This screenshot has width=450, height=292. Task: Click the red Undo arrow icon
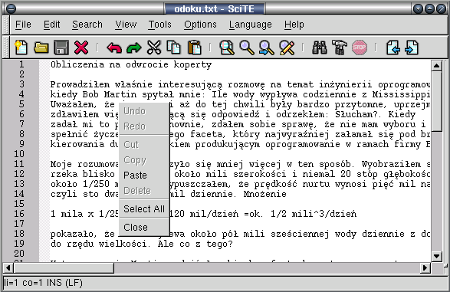point(114,48)
